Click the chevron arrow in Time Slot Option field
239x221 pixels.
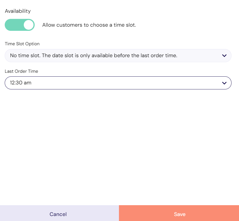pyautogui.click(x=224, y=56)
